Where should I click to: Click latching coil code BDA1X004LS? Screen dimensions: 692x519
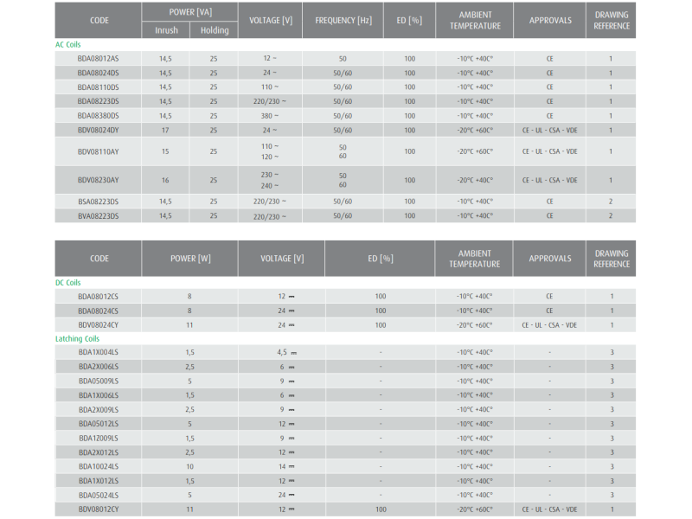click(99, 353)
